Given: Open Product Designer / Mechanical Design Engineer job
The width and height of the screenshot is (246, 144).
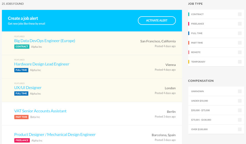Looking at the screenshot, I should (55, 134).
